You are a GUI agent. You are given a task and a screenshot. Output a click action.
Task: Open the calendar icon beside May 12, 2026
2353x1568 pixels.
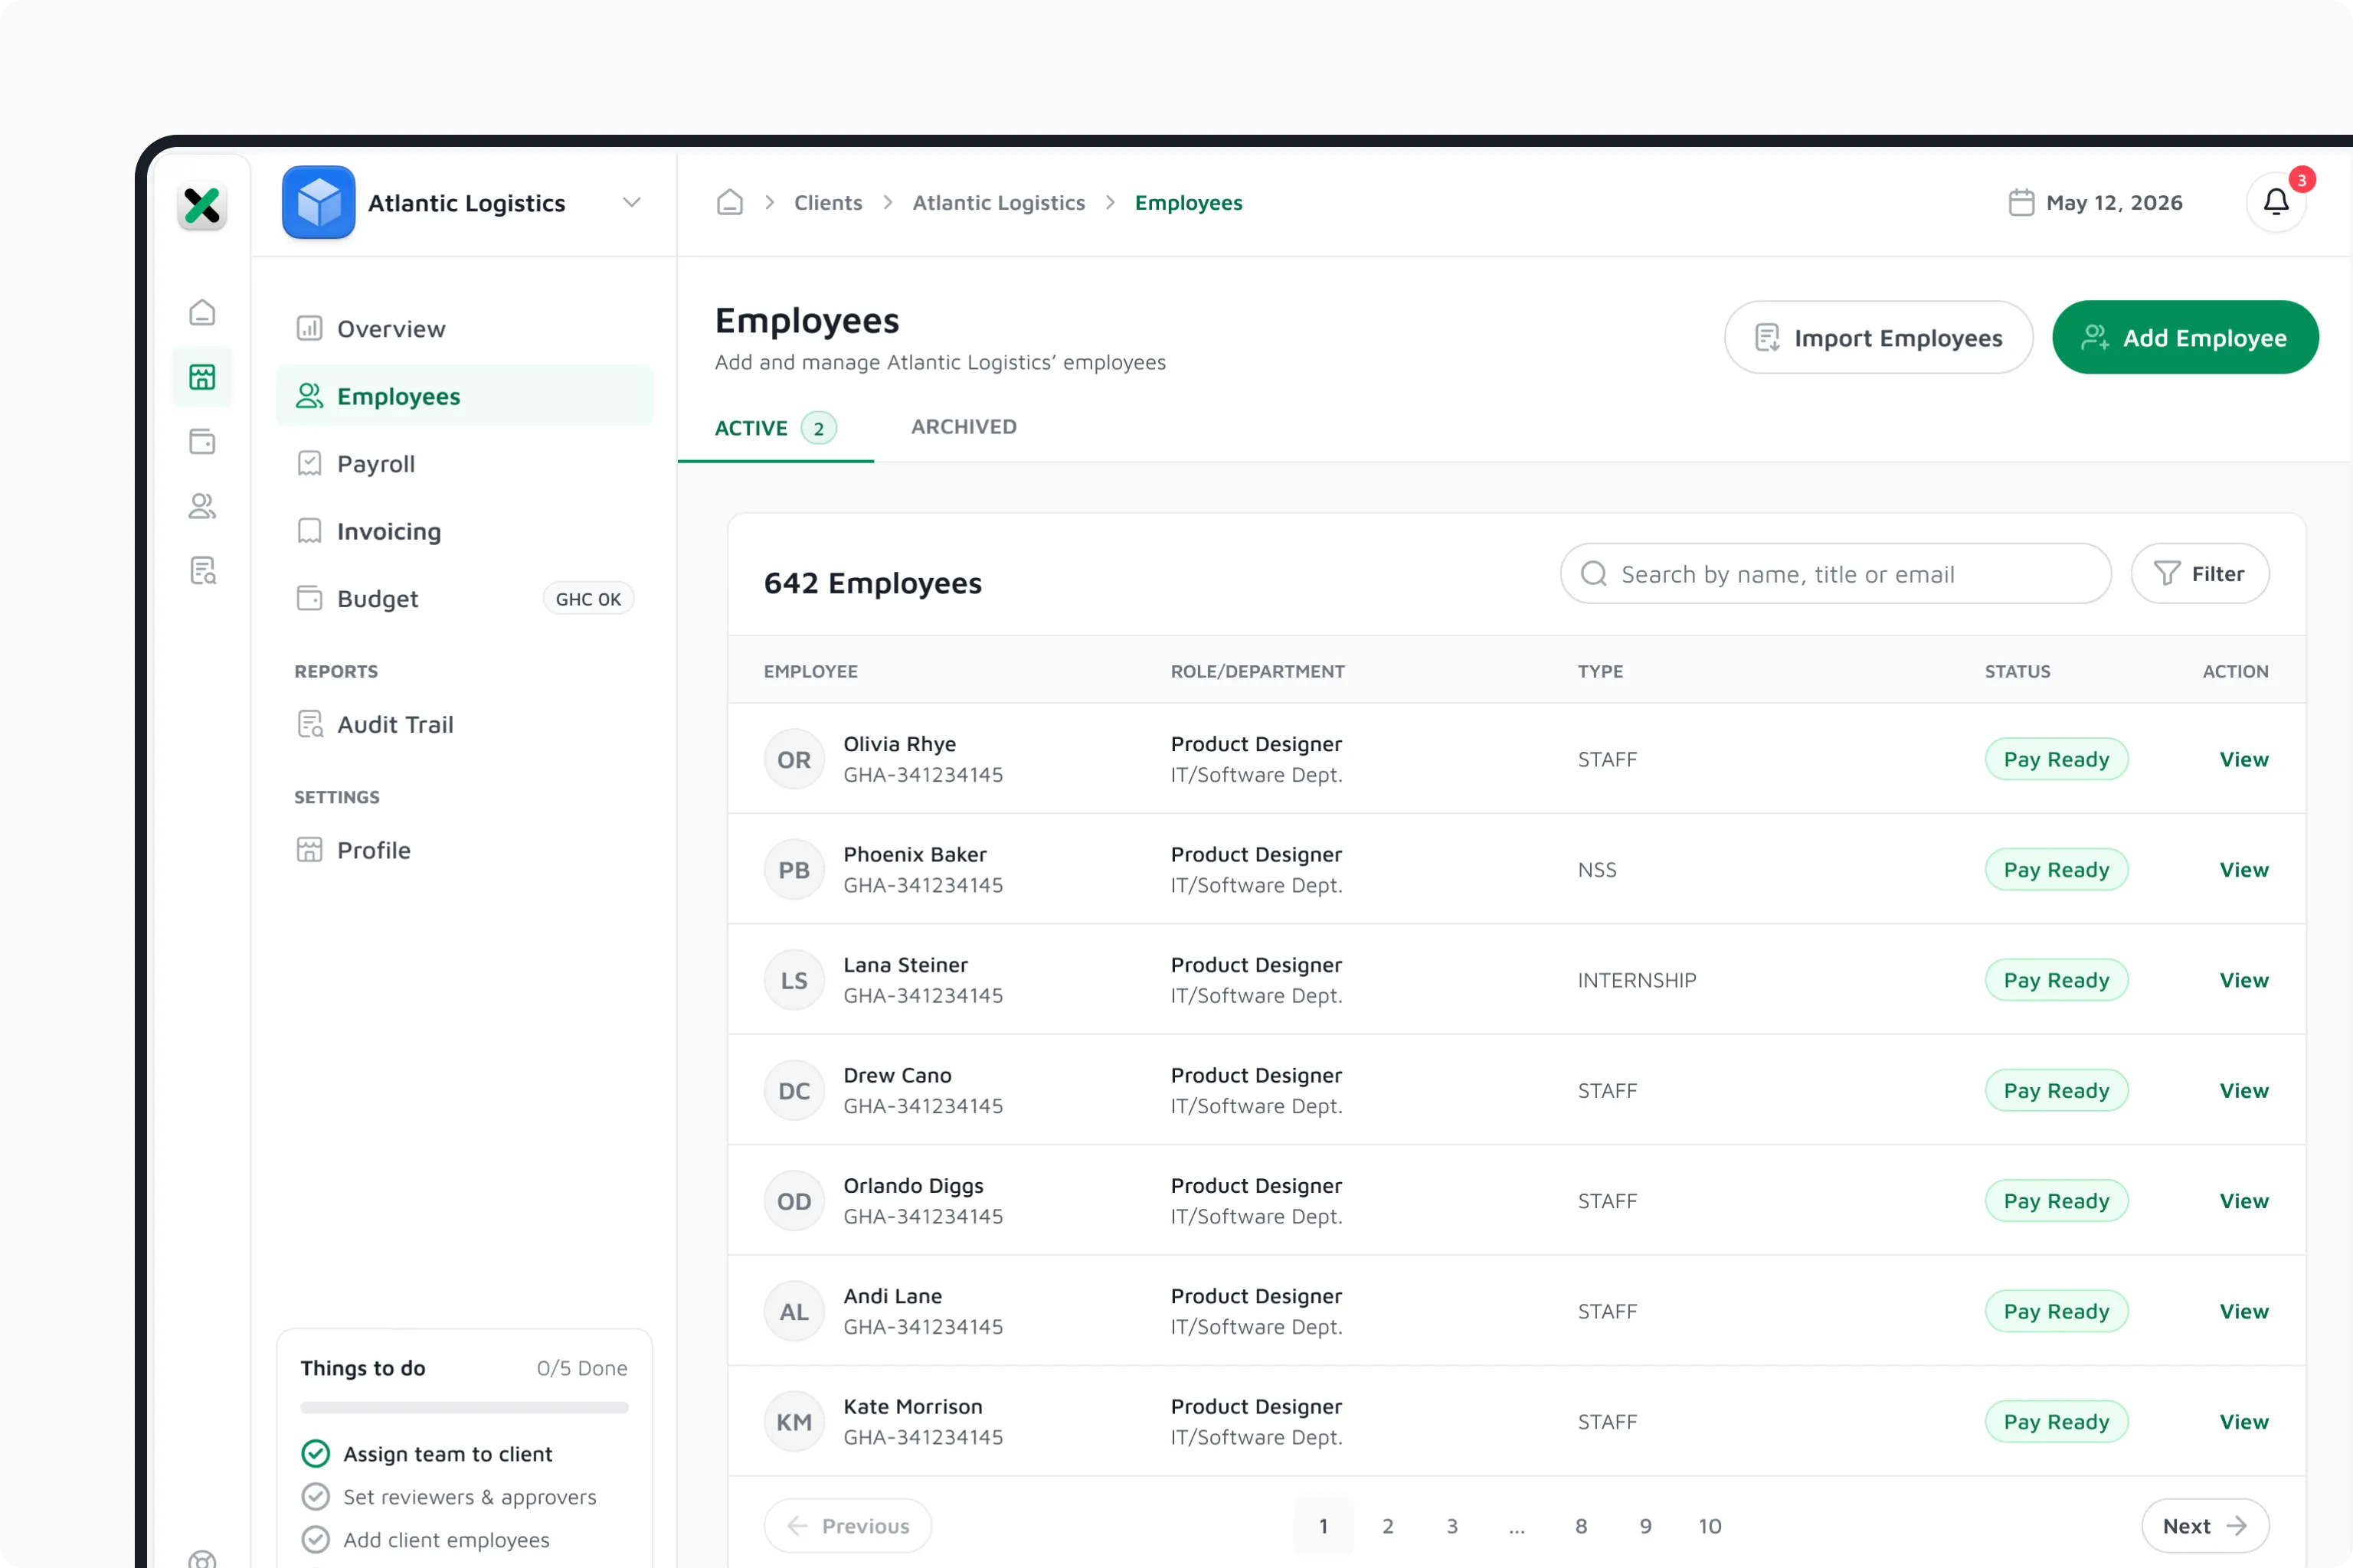coord(2021,203)
